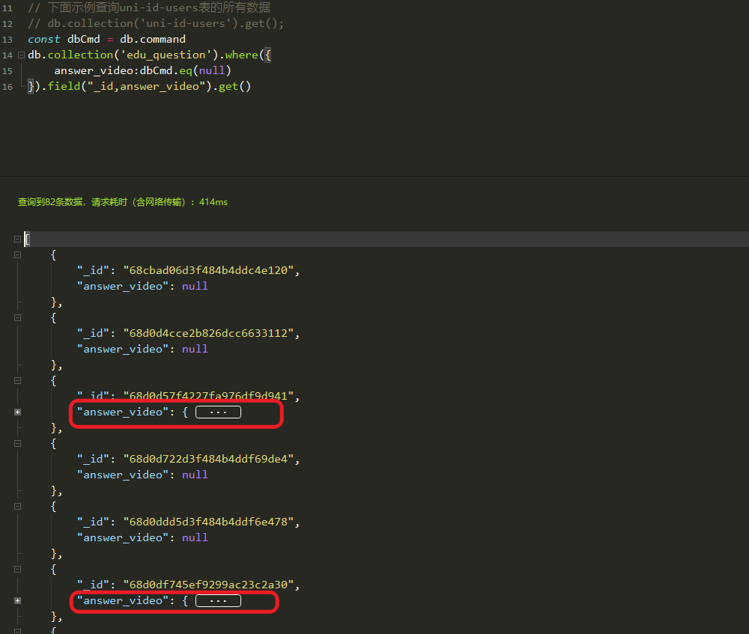The image size is (749, 634).
Task: Click the ellipsis placeholder in the second folded answer_video
Action: (218, 601)
